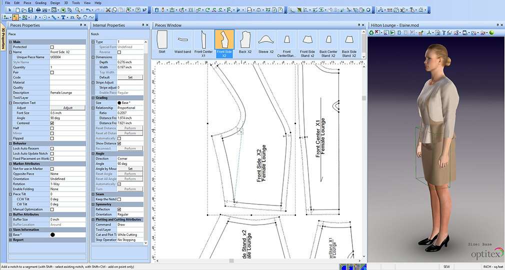505x270 pixels.
Task: Click the Undo arrow icon
Action: (88, 10)
